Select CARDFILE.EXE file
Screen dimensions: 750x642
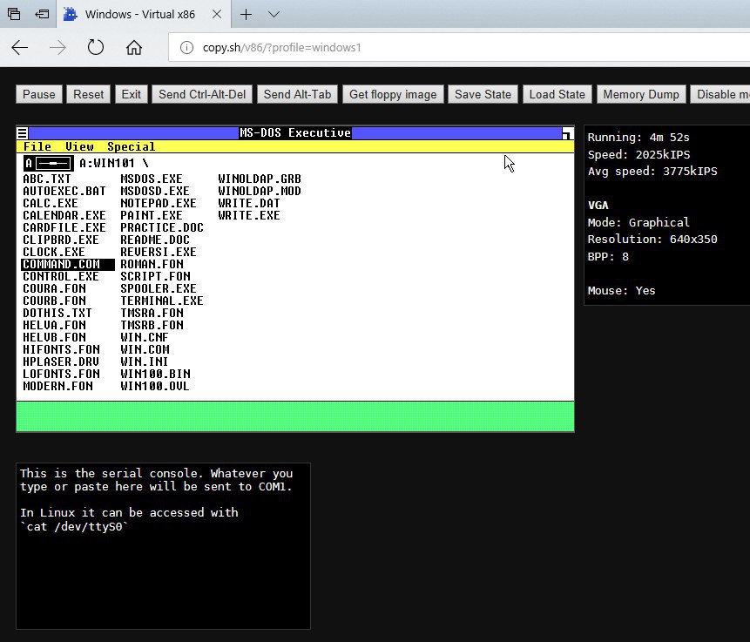[x=64, y=227]
